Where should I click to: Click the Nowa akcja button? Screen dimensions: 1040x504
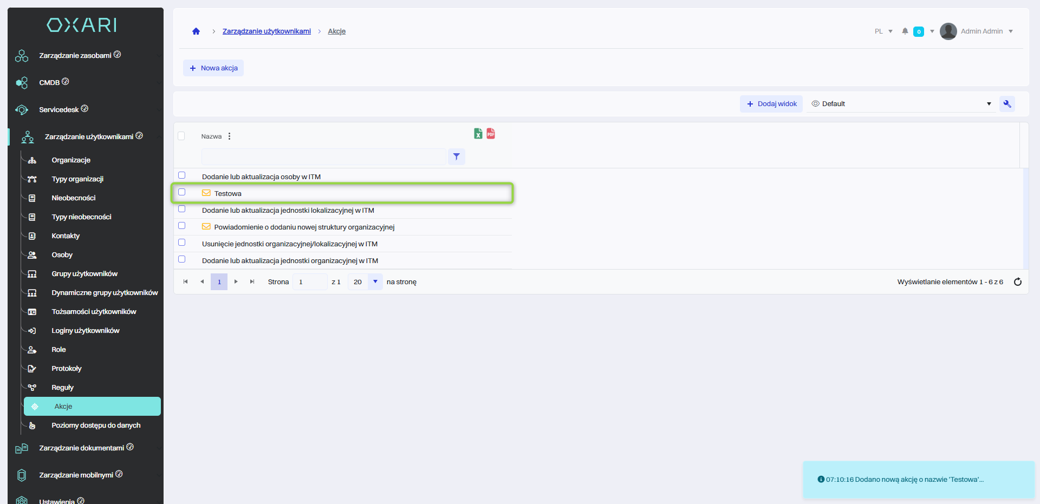click(213, 68)
